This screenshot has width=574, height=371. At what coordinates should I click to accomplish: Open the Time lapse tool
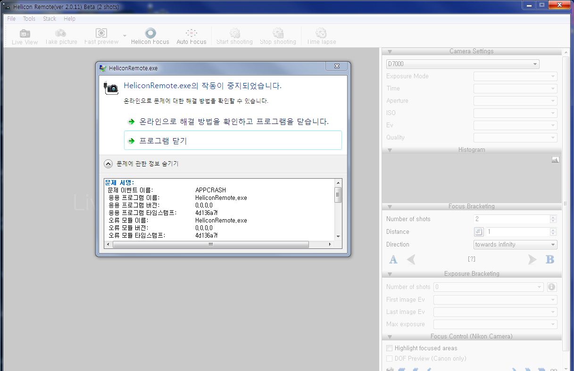(321, 37)
